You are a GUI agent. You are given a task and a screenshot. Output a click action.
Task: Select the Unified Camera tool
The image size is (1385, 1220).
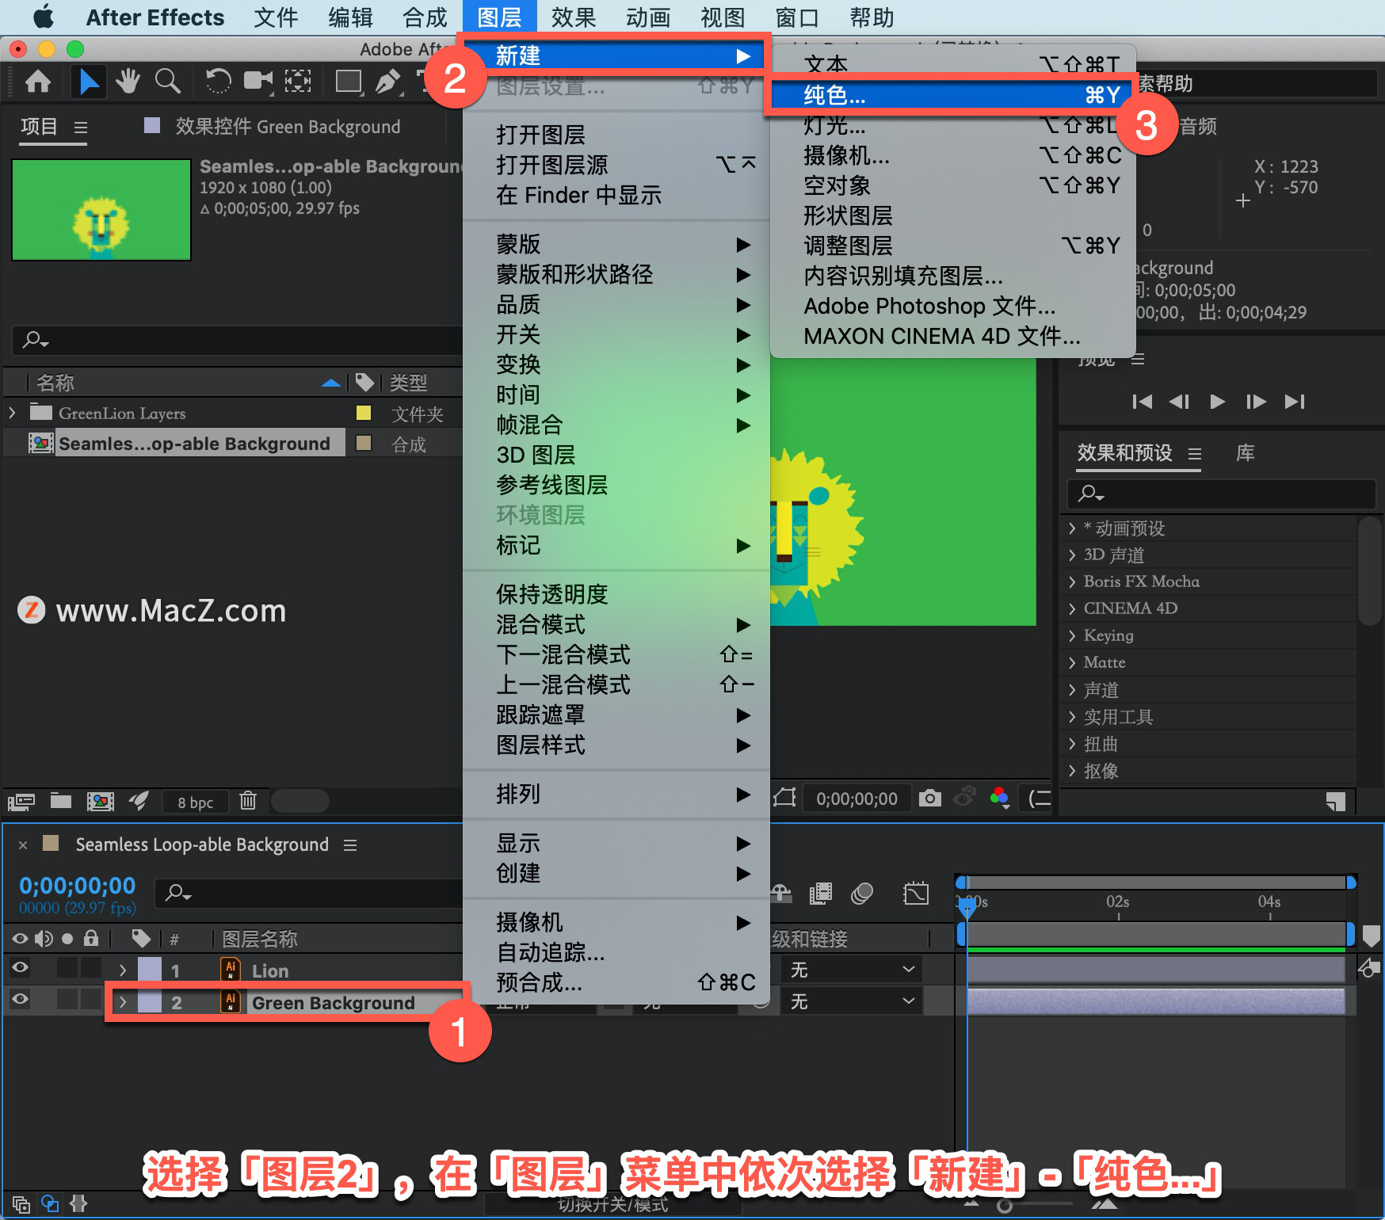[x=258, y=82]
